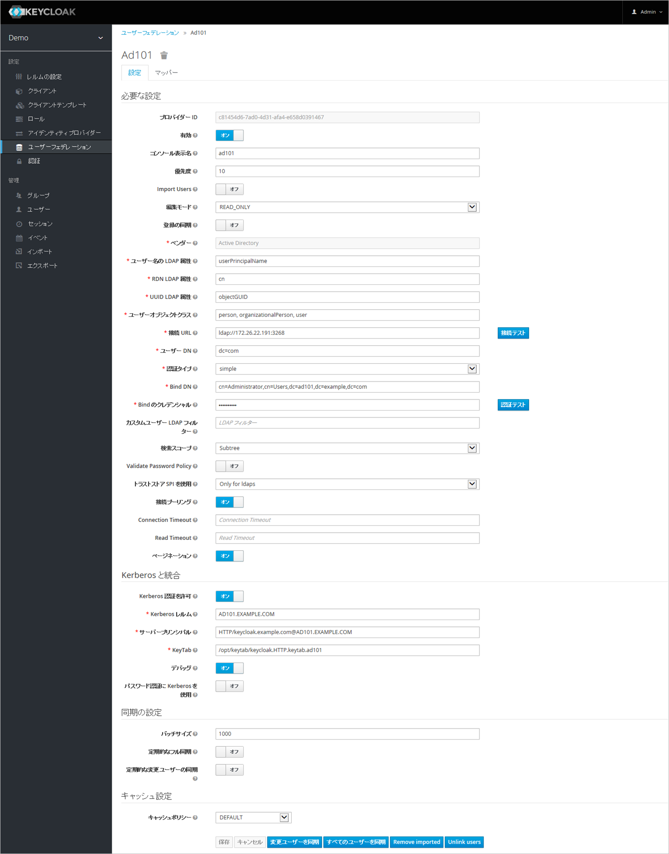Click the グループ users icon
The width and height of the screenshot is (669, 854).
[19, 196]
